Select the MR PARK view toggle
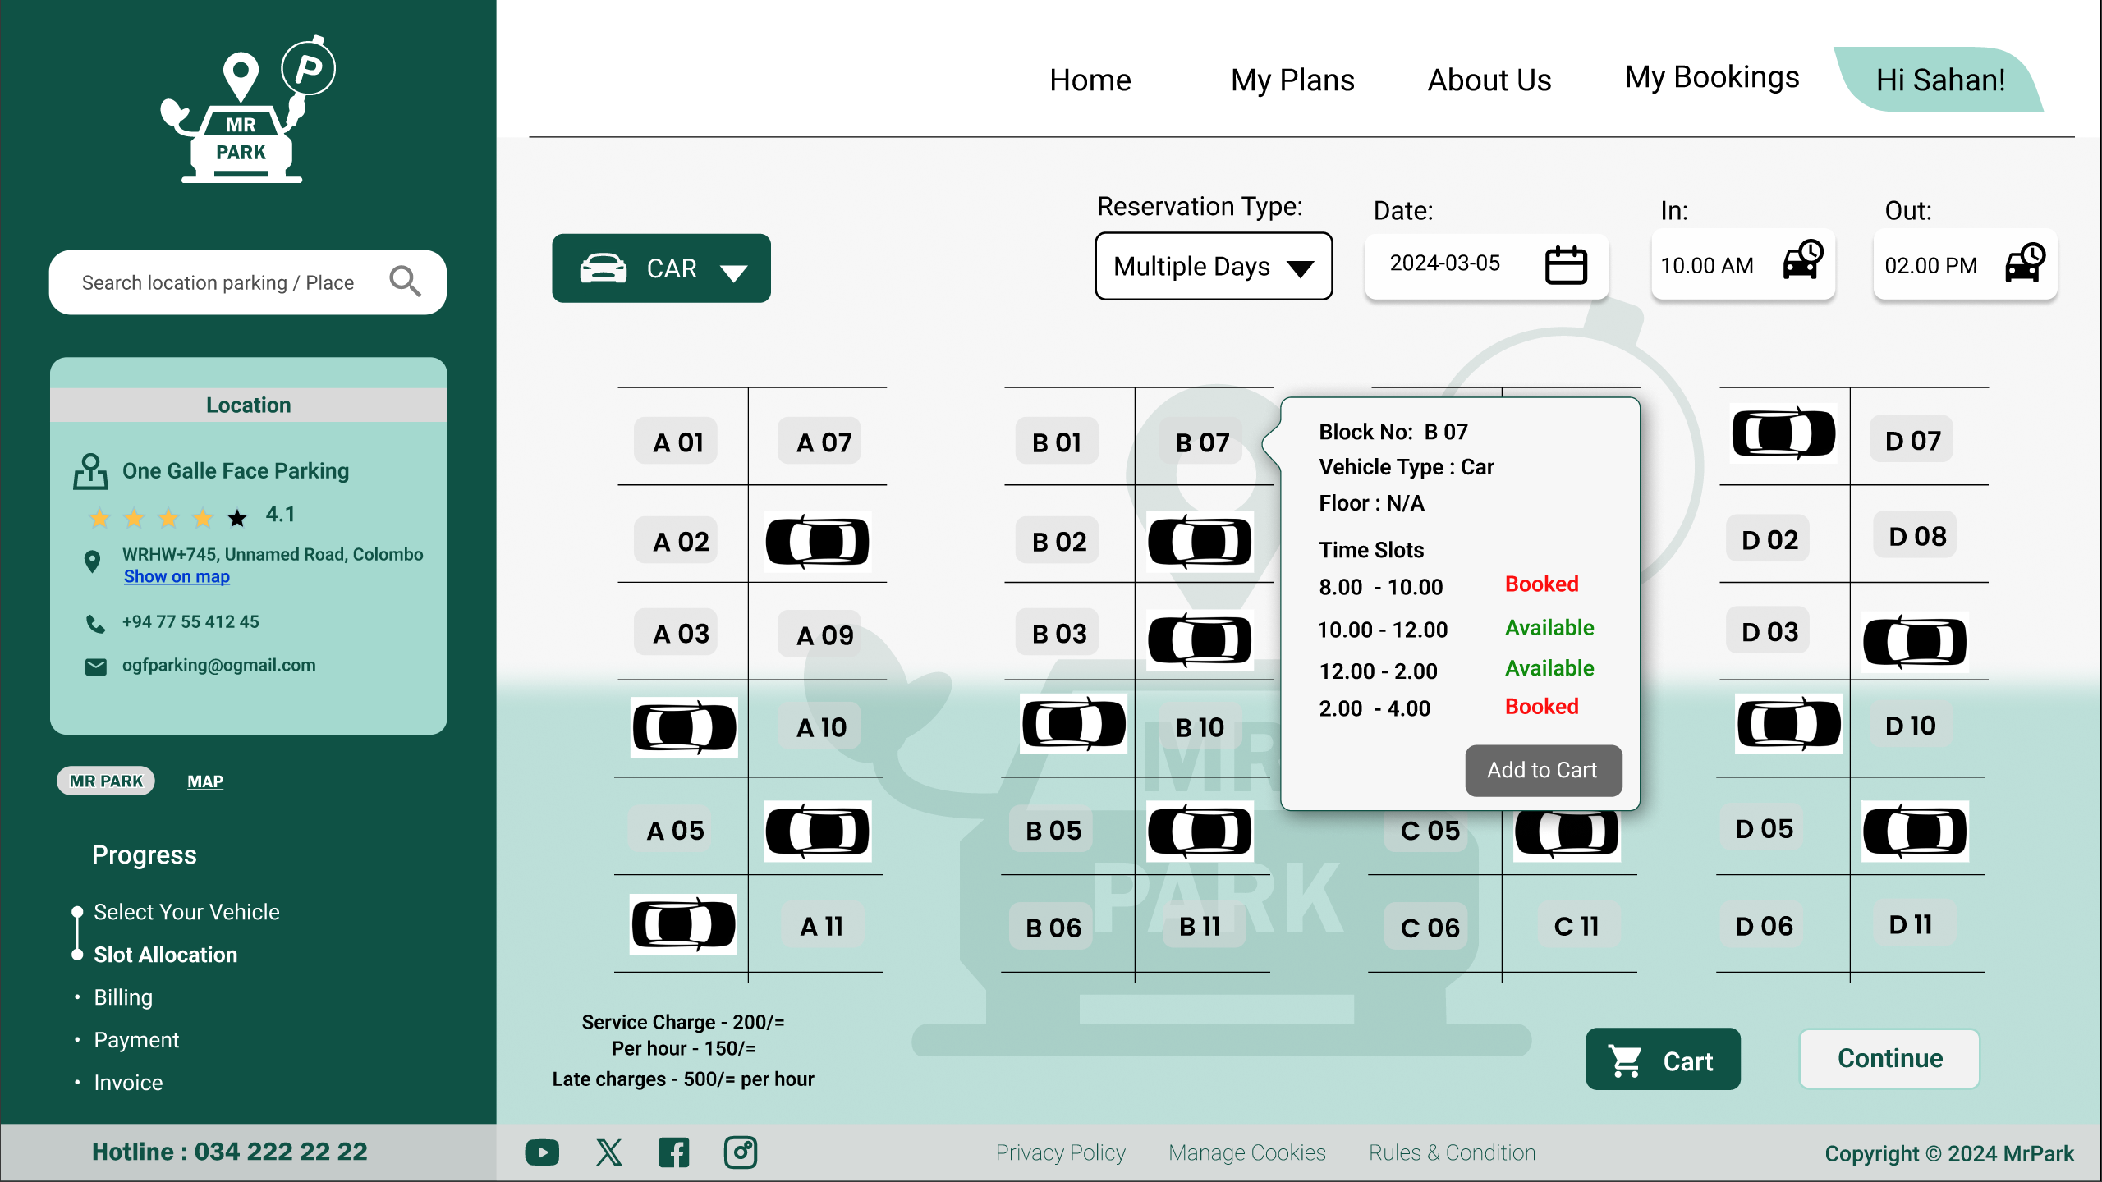Image resolution: width=2102 pixels, height=1182 pixels. [105, 781]
